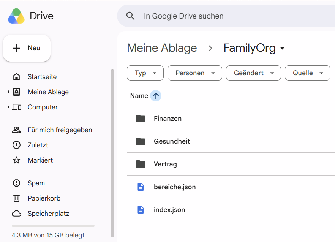
Task: Click the shared-with-me people icon
Action: pos(16,130)
